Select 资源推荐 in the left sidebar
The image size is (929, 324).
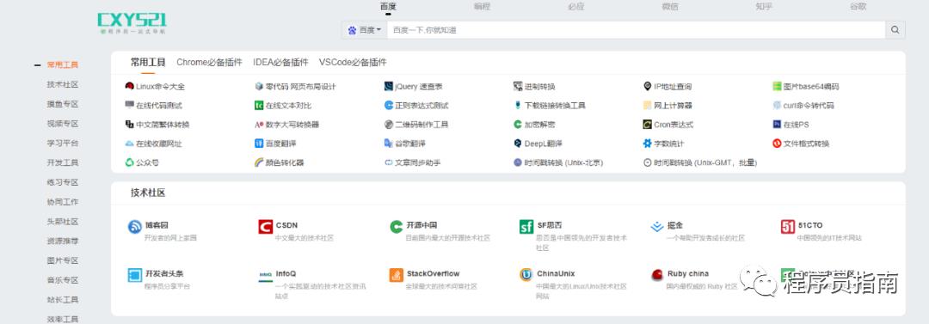pyautogui.click(x=63, y=241)
